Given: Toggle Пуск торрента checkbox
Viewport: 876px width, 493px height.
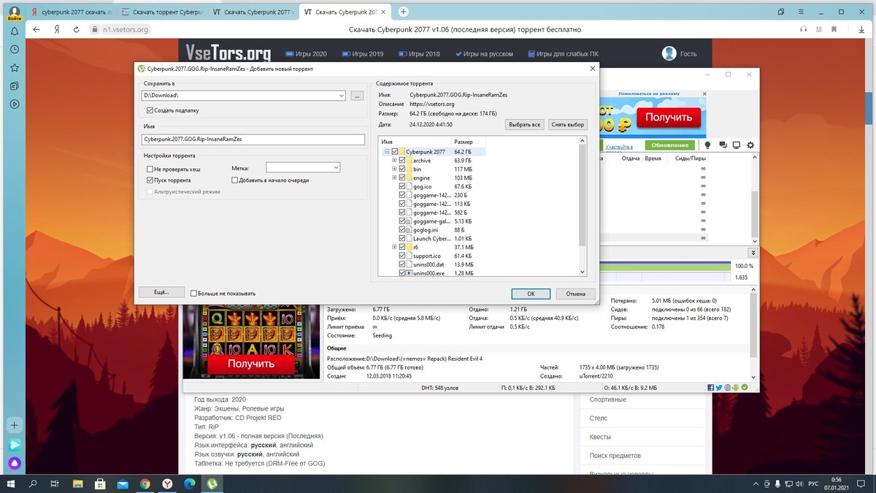Looking at the screenshot, I should [150, 180].
